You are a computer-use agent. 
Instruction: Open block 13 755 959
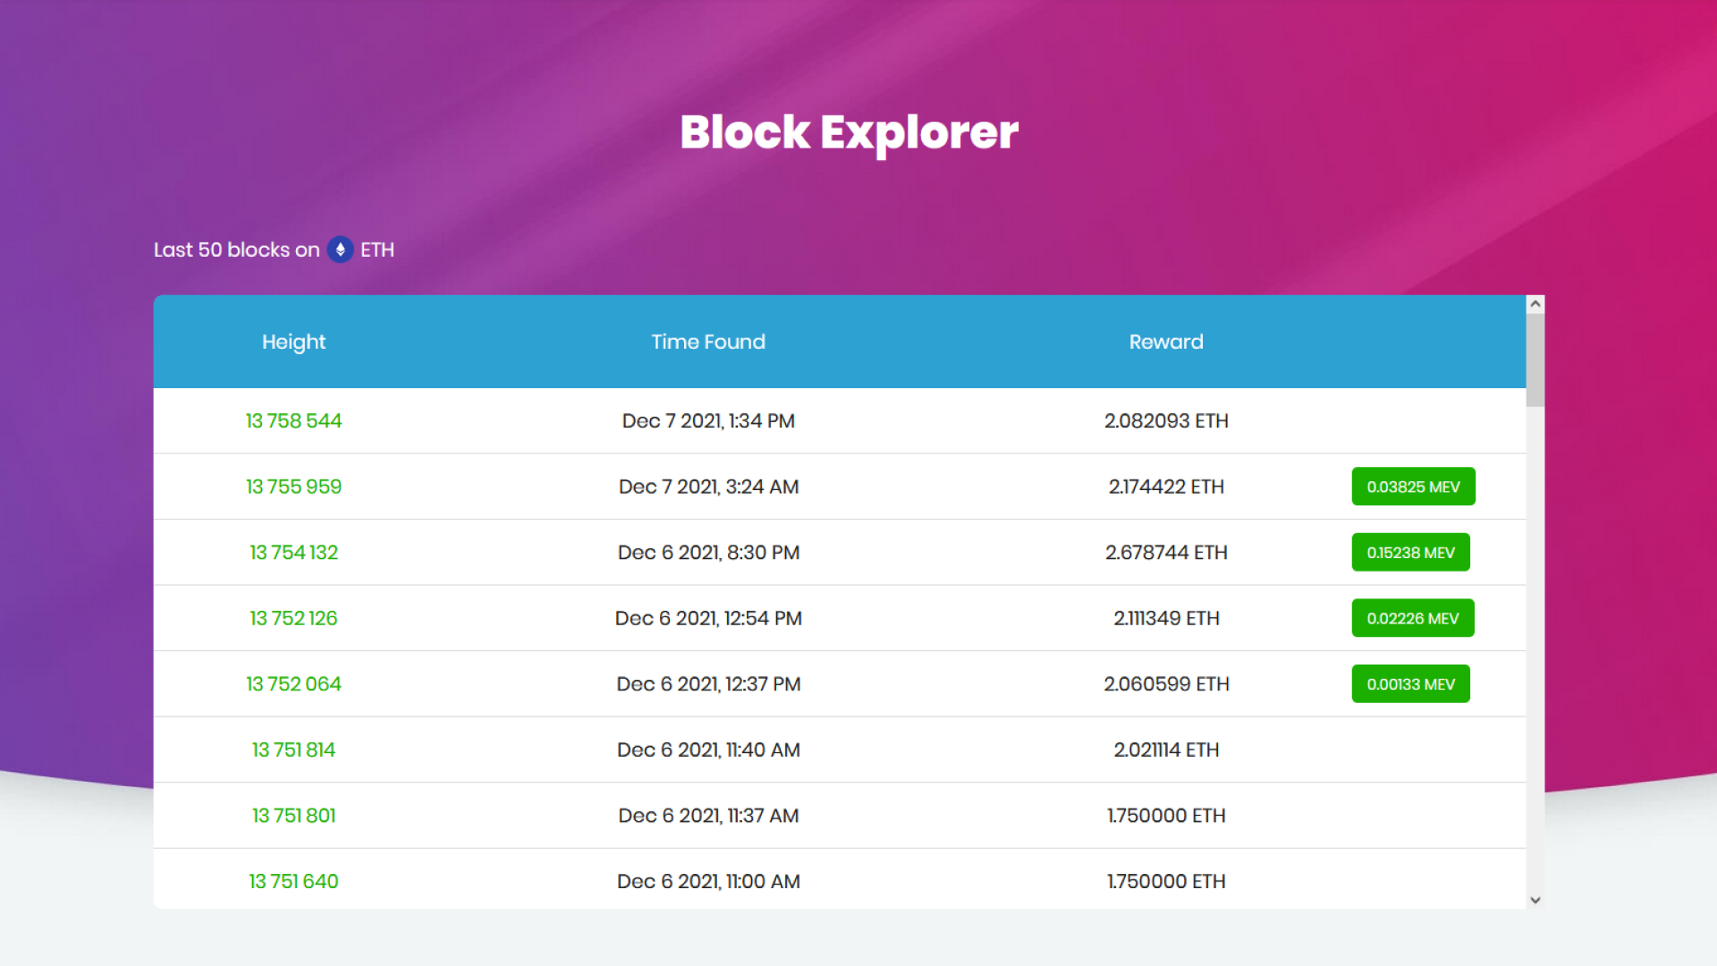click(x=293, y=487)
